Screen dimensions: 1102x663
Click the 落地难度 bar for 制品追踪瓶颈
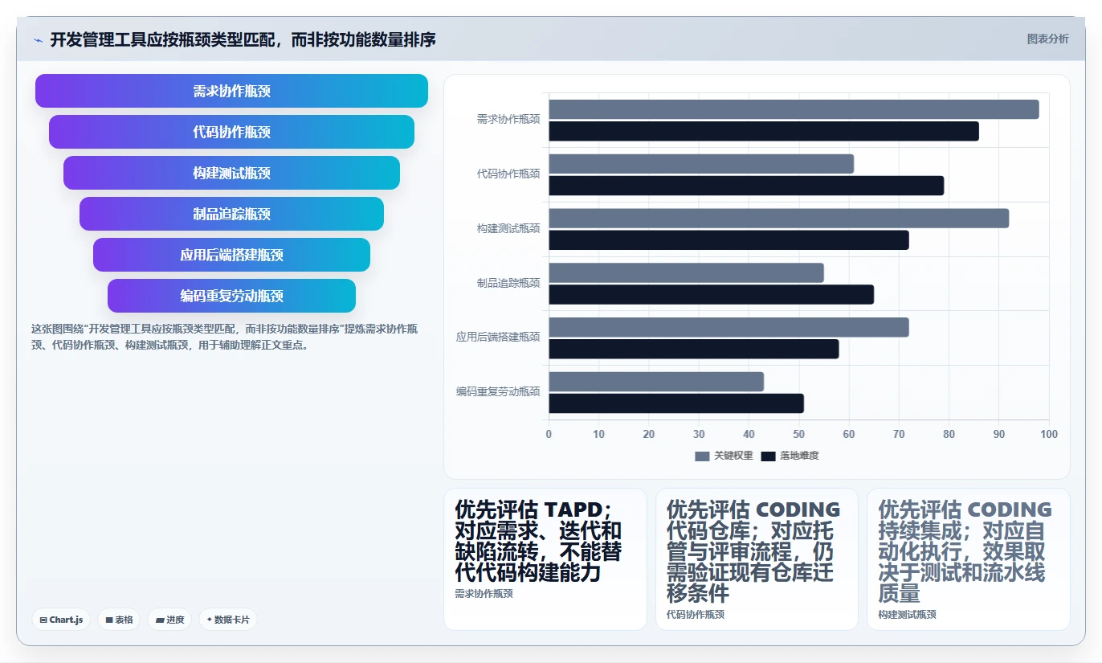click(x=711, y=294)
